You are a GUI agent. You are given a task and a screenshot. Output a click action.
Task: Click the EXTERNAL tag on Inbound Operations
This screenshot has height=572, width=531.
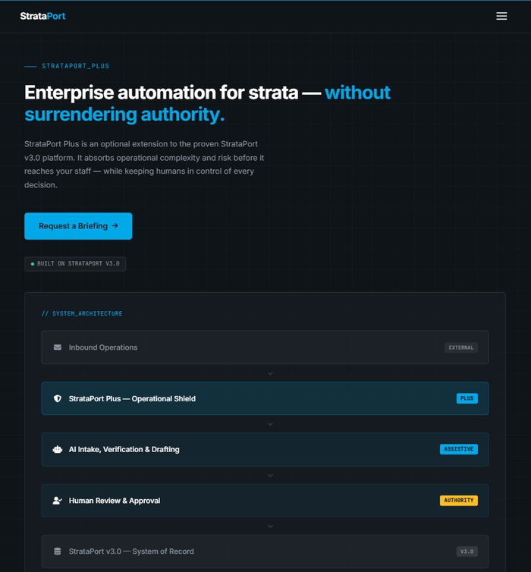461,347
